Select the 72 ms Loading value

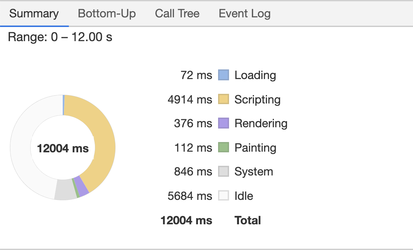[x=196, y=75]
